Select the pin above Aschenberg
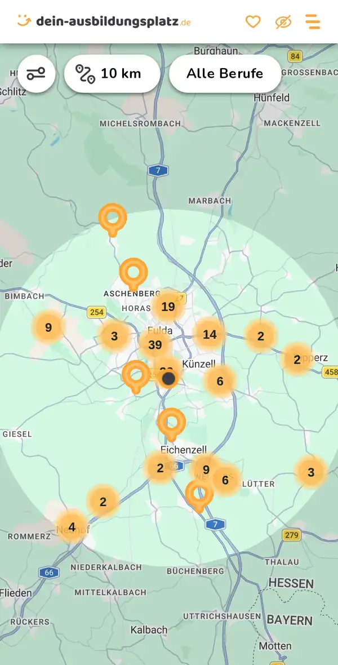The width and height of the screenshot is (338, 665). [x=133, y=274]
